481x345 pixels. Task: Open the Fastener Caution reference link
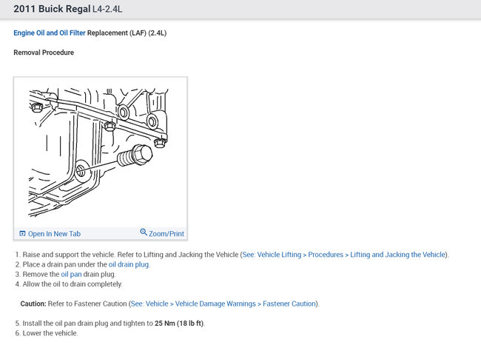point(223,304)
